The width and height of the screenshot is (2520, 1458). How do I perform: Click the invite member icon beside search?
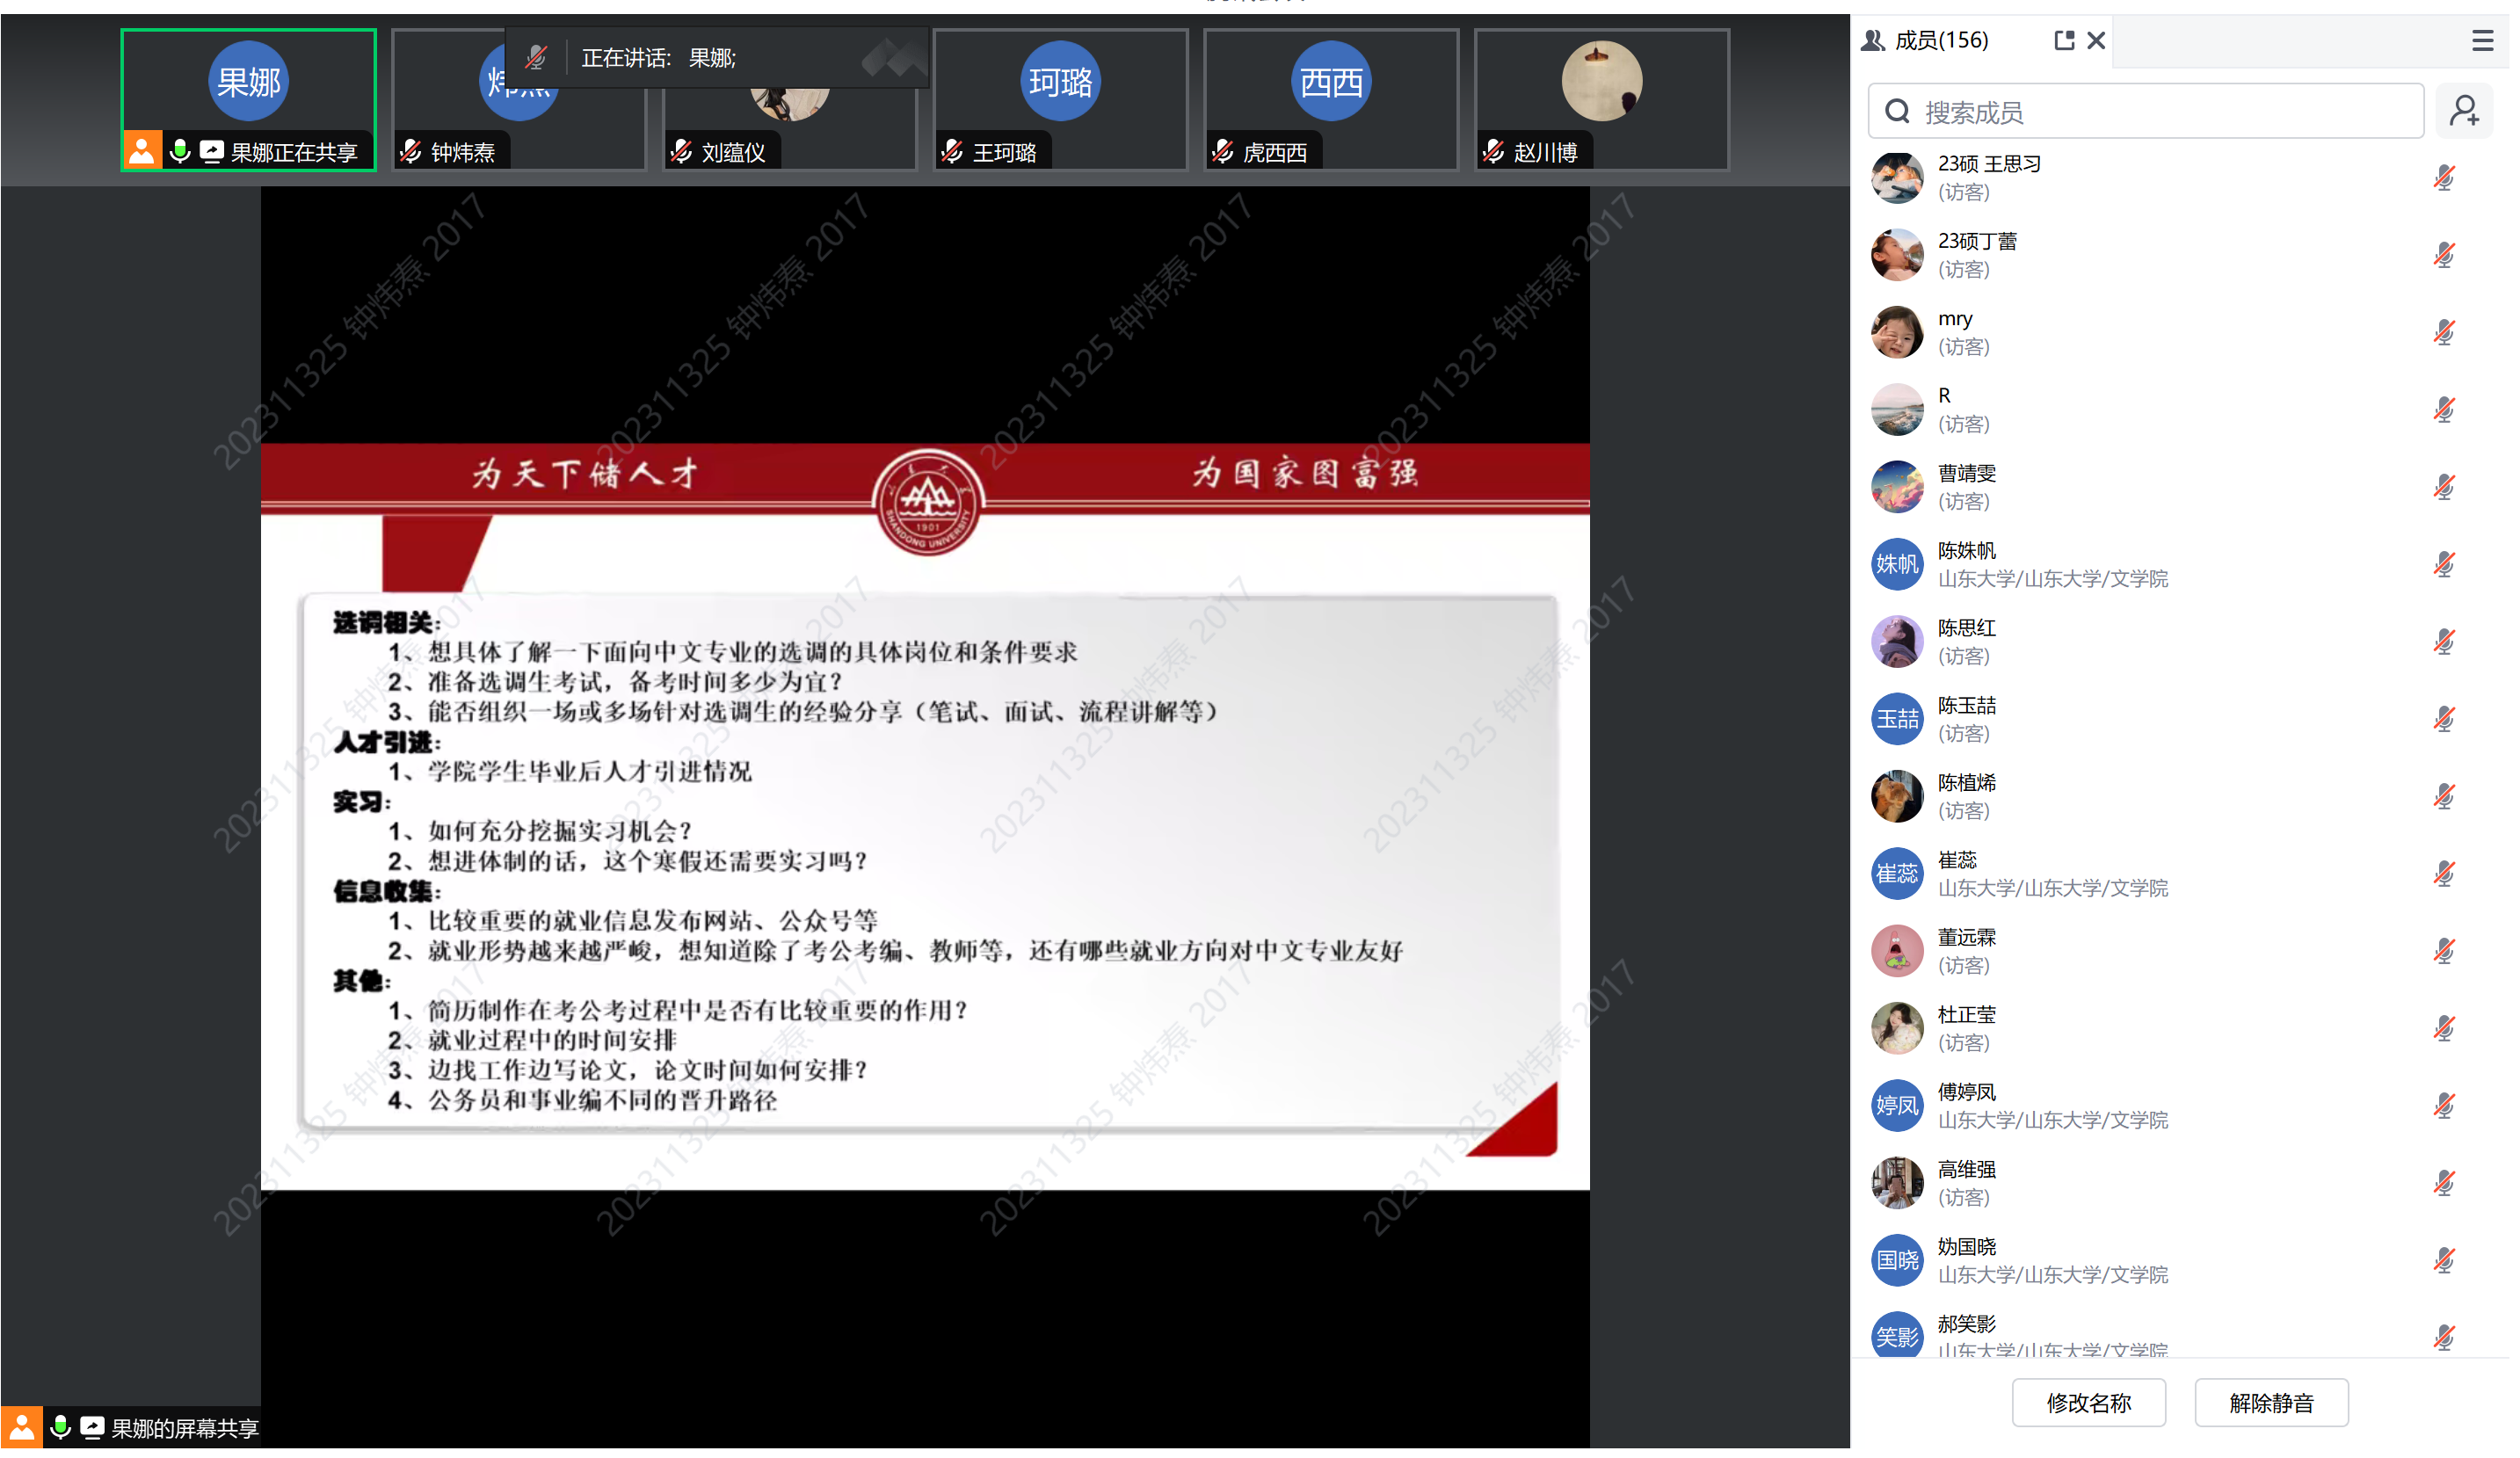tap(2463, 112)
